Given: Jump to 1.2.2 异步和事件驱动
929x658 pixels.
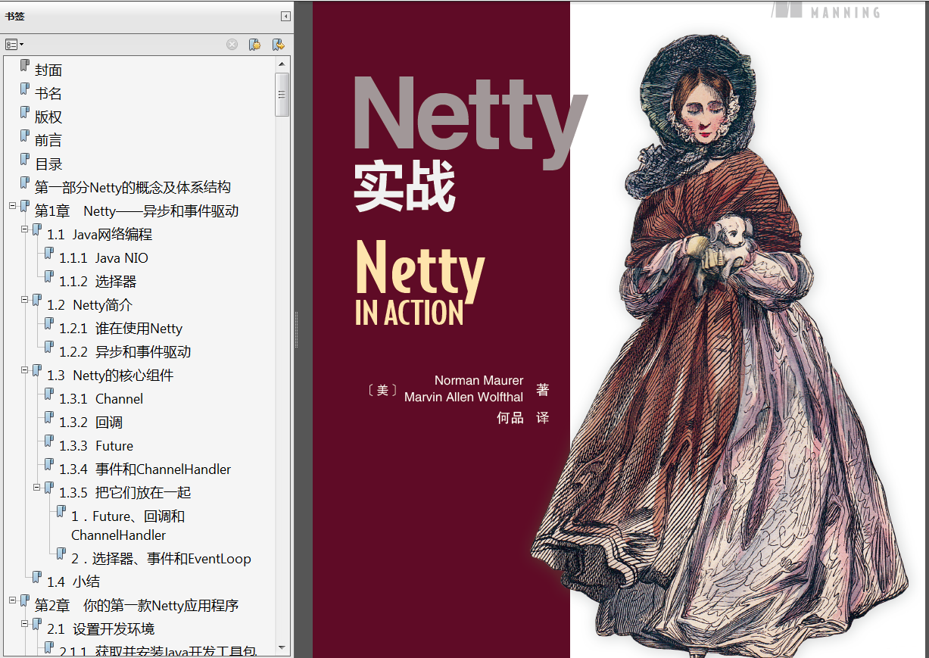Looking at the screenshot, I should [x=125, y=352].
